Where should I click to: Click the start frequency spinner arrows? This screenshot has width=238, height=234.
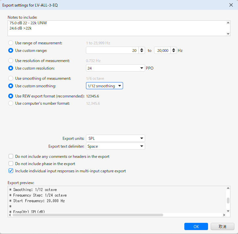142,51
